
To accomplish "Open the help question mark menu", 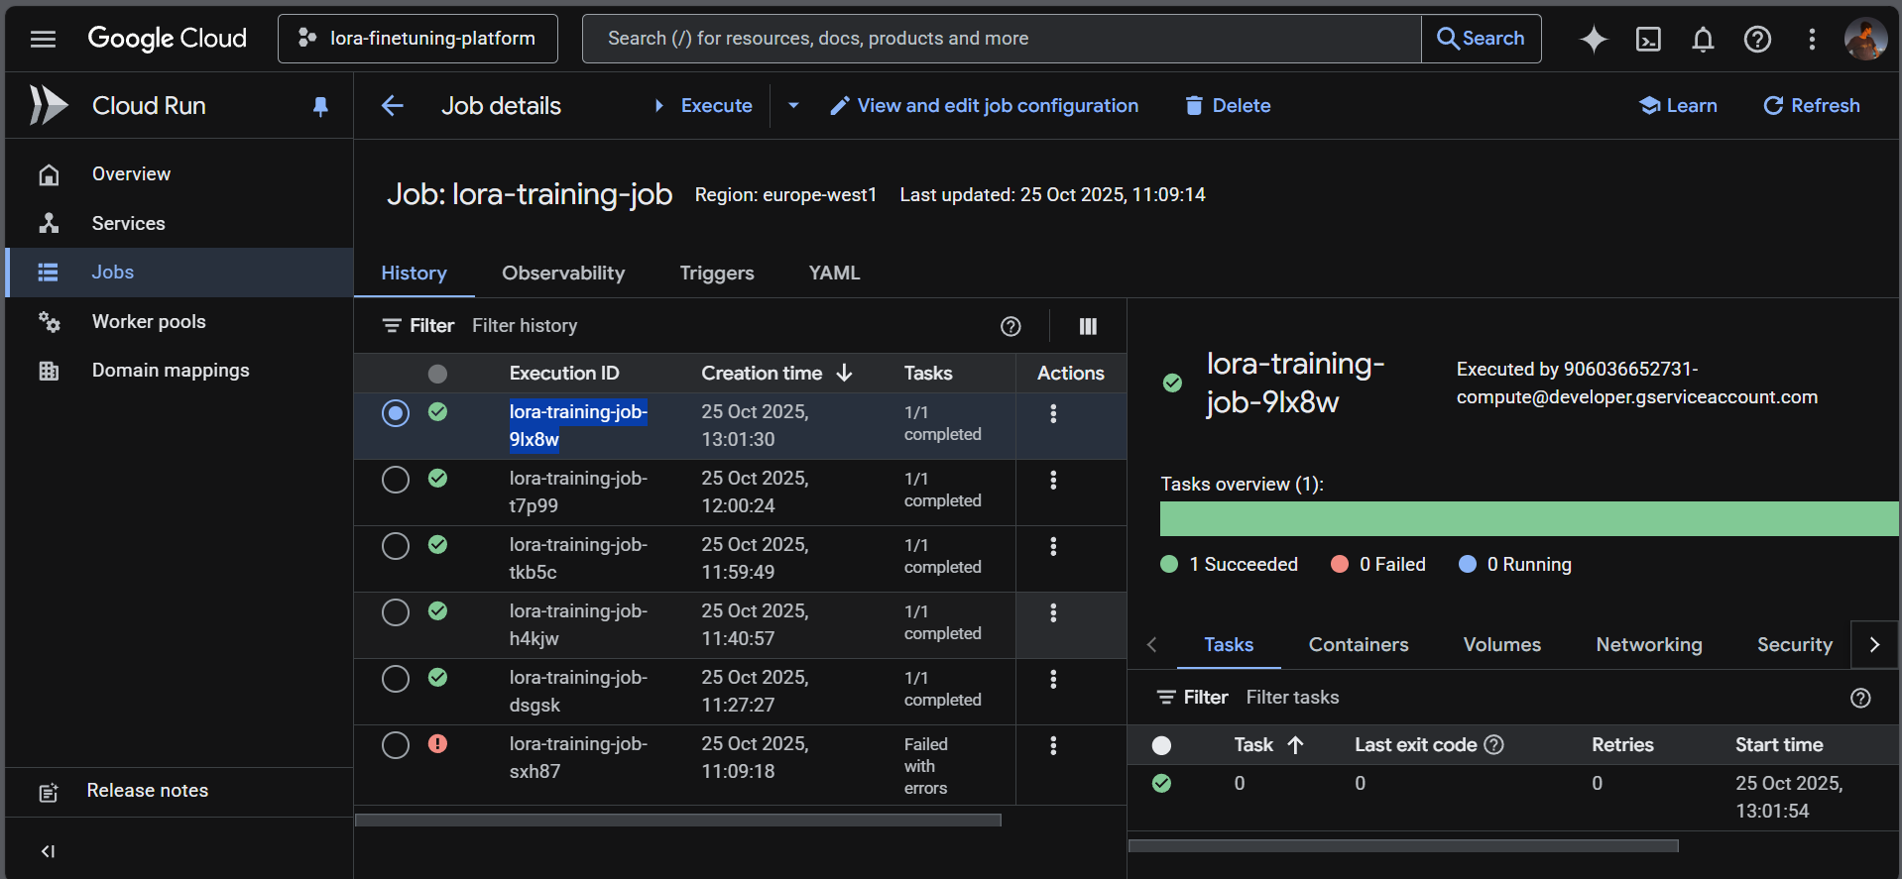I will (x=1757, y=39).
